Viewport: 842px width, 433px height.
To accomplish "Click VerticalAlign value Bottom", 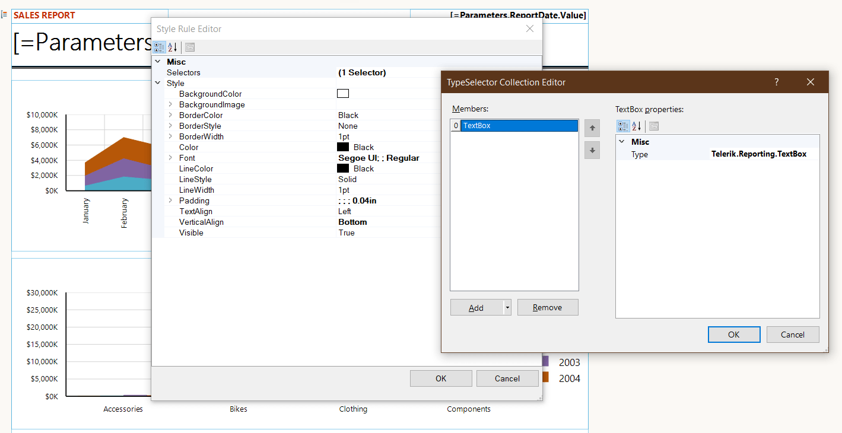I will coord(352,222).
